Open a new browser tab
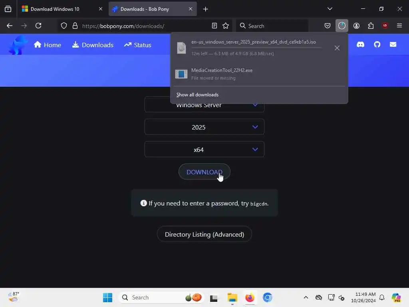Image resolution: width=409 pixels, height=307 pixels. 206,9
